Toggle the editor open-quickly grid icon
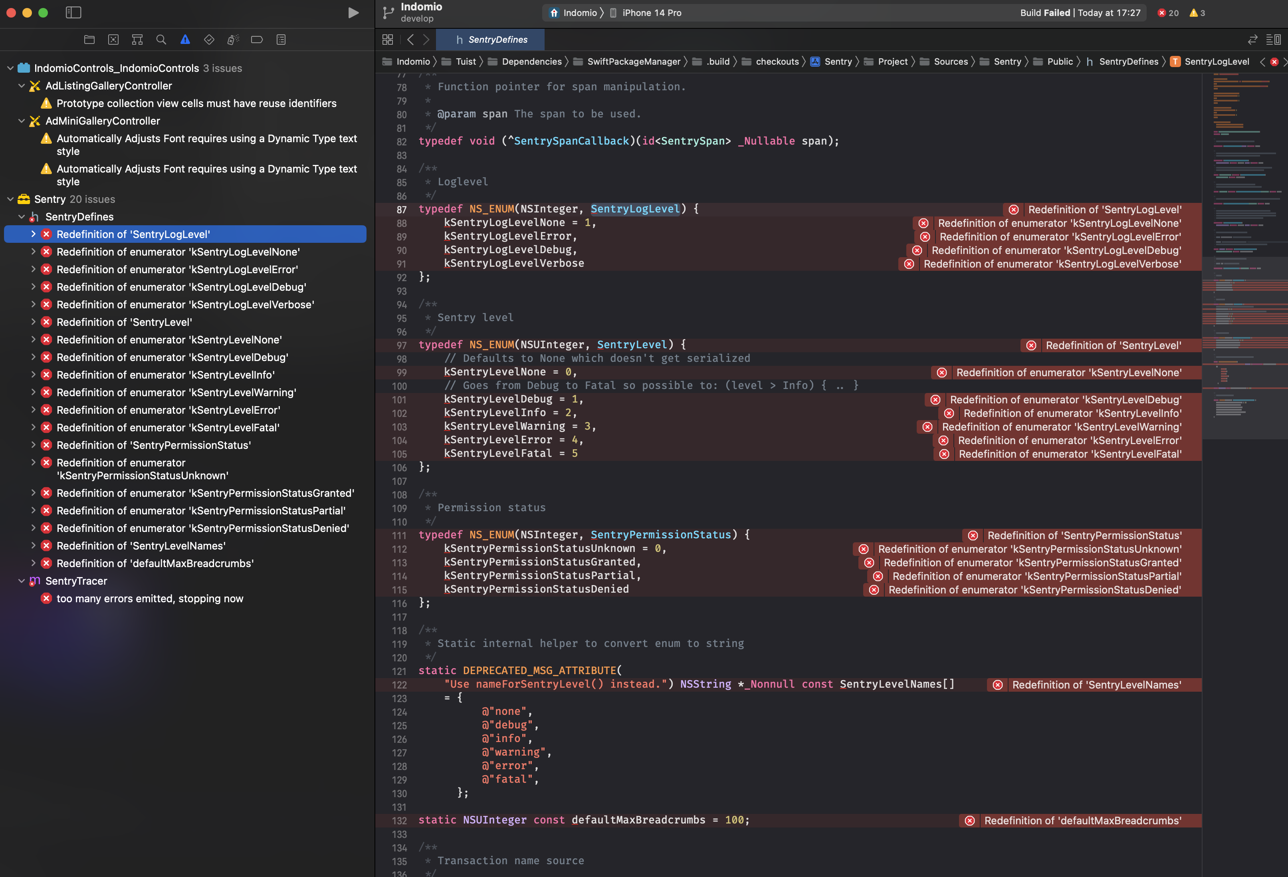 [x=388, y=40]
